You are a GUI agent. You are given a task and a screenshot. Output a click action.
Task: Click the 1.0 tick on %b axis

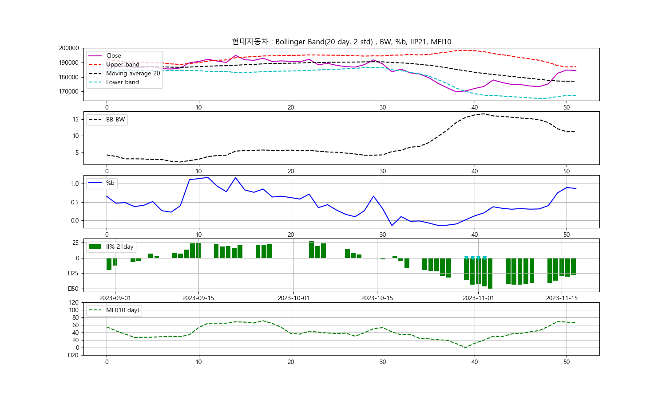coord(75,184)
